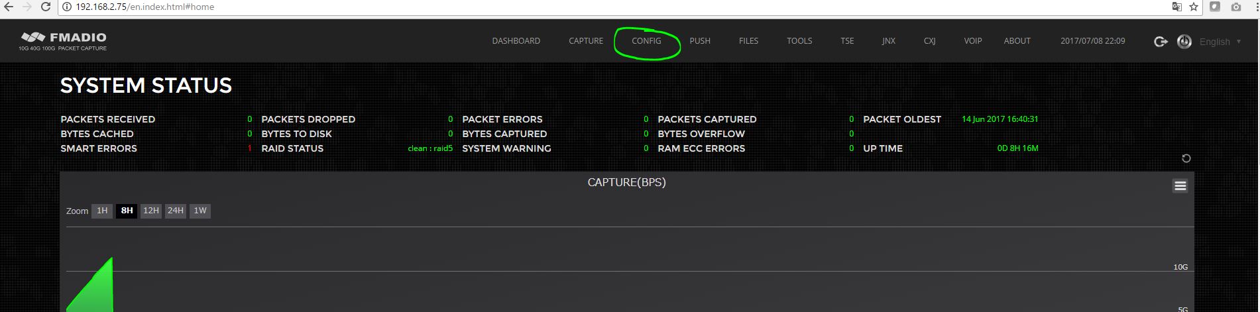Bookmark page with star icon
The width and height of the screenshot is (1260, 312).
click(1194, 7)
